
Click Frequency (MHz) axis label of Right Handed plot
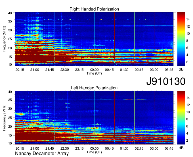[x=4, y=39]
